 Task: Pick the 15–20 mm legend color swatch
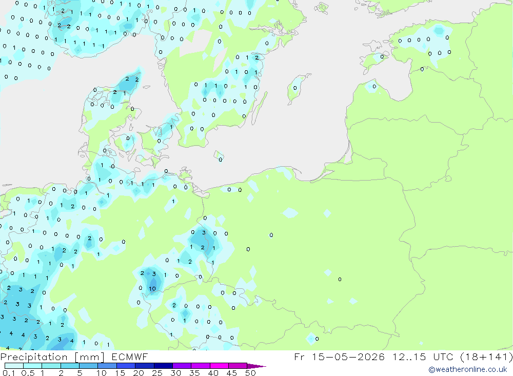coord(126,366)
